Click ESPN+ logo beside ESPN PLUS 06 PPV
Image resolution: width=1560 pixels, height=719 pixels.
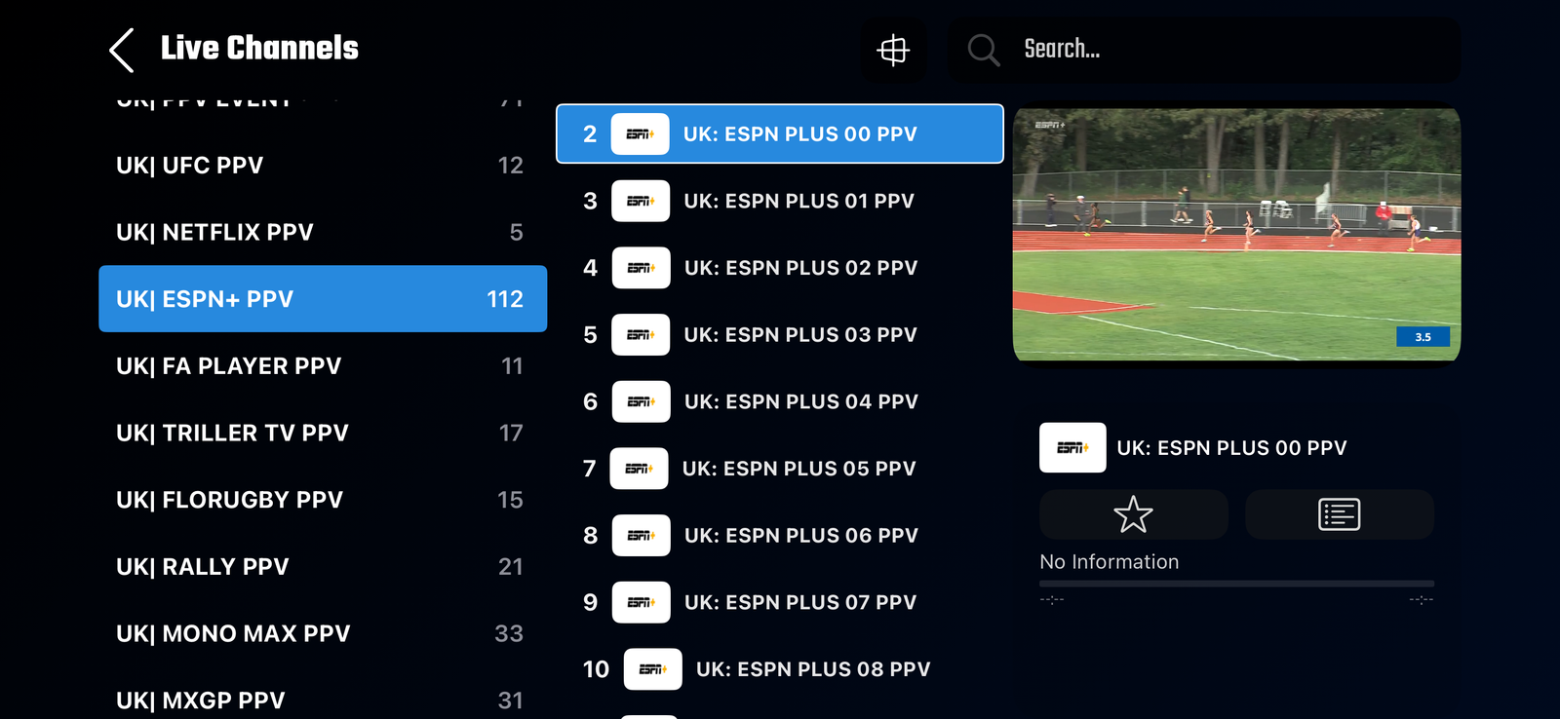pyautogui.click(x=641, y=536)
